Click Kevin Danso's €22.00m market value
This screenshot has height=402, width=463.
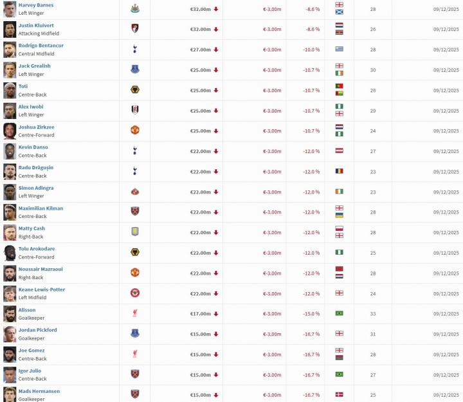coord(201,151)
